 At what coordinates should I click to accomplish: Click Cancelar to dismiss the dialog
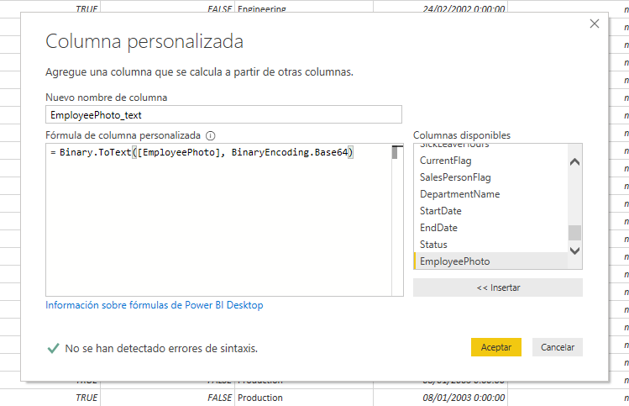click(558, 347)
